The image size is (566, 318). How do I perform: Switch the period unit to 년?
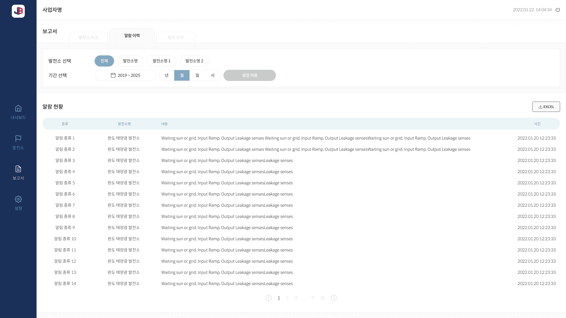167,75
